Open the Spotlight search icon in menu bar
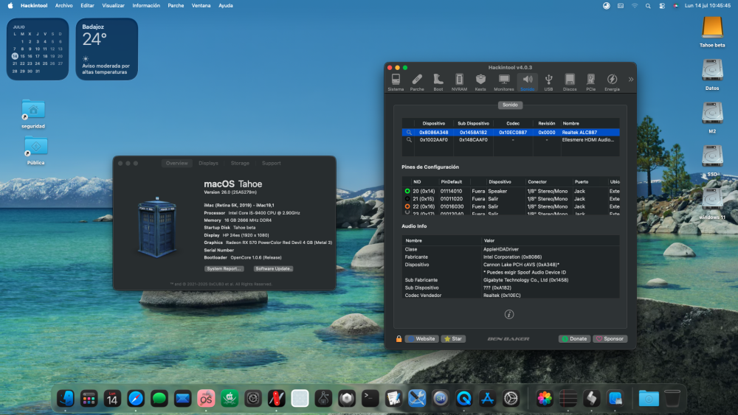Screen dimensions: 738x415 click(648, 6)
